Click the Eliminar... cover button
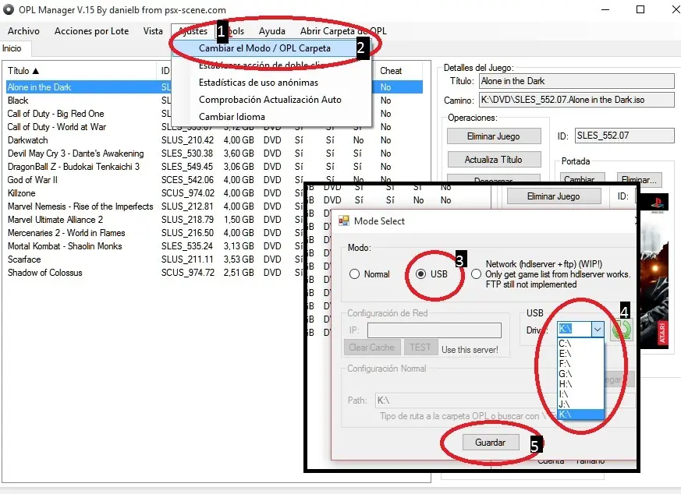The width and height of the screenshot is (681, 494). (640, 178)
